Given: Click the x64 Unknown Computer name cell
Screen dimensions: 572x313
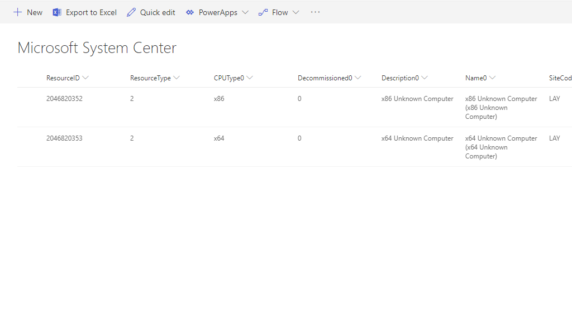Looking at the screenshot, I should (500, 147).
